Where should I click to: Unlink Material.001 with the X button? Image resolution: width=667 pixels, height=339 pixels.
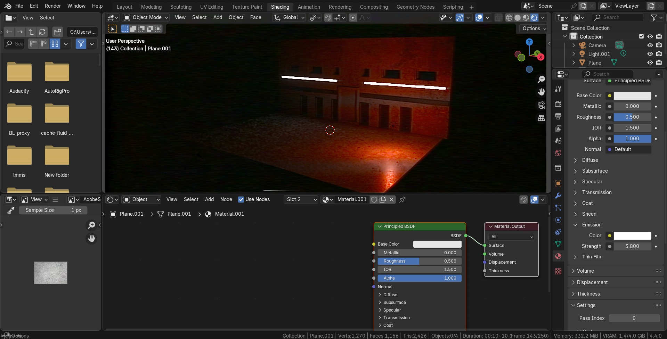point(391,199)
